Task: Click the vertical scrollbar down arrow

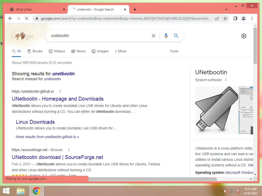Action: (x=255, y=175)
